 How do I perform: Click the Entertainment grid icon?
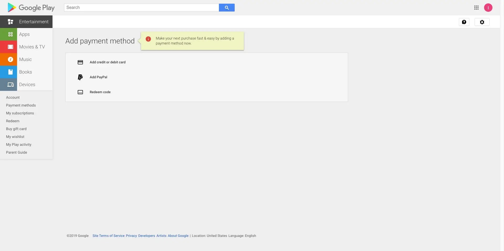click(10, 22)
